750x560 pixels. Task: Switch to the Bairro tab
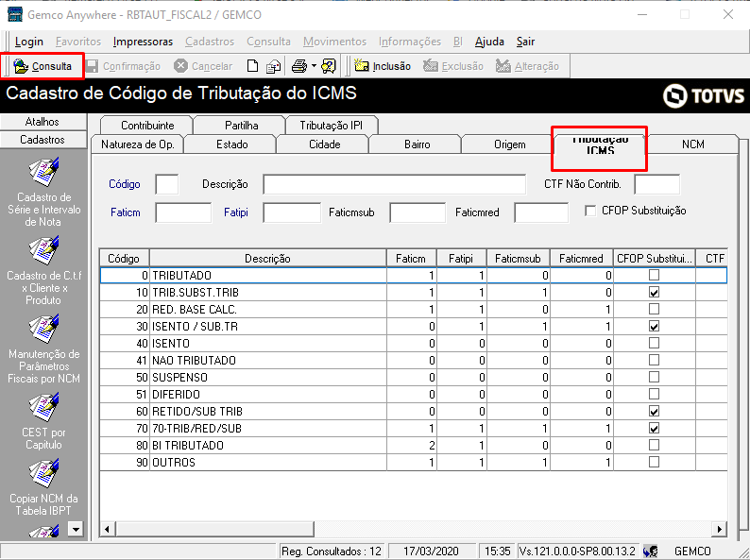tap(417, 144)
